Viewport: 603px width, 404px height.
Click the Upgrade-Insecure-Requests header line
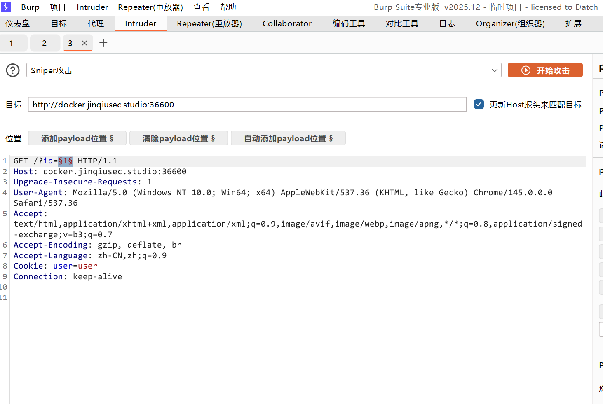pos(82,182)
